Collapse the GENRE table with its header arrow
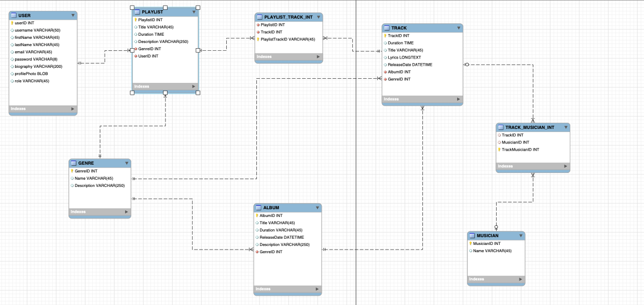The width and height of the screenshot is (644, 305). coord(127,163)
